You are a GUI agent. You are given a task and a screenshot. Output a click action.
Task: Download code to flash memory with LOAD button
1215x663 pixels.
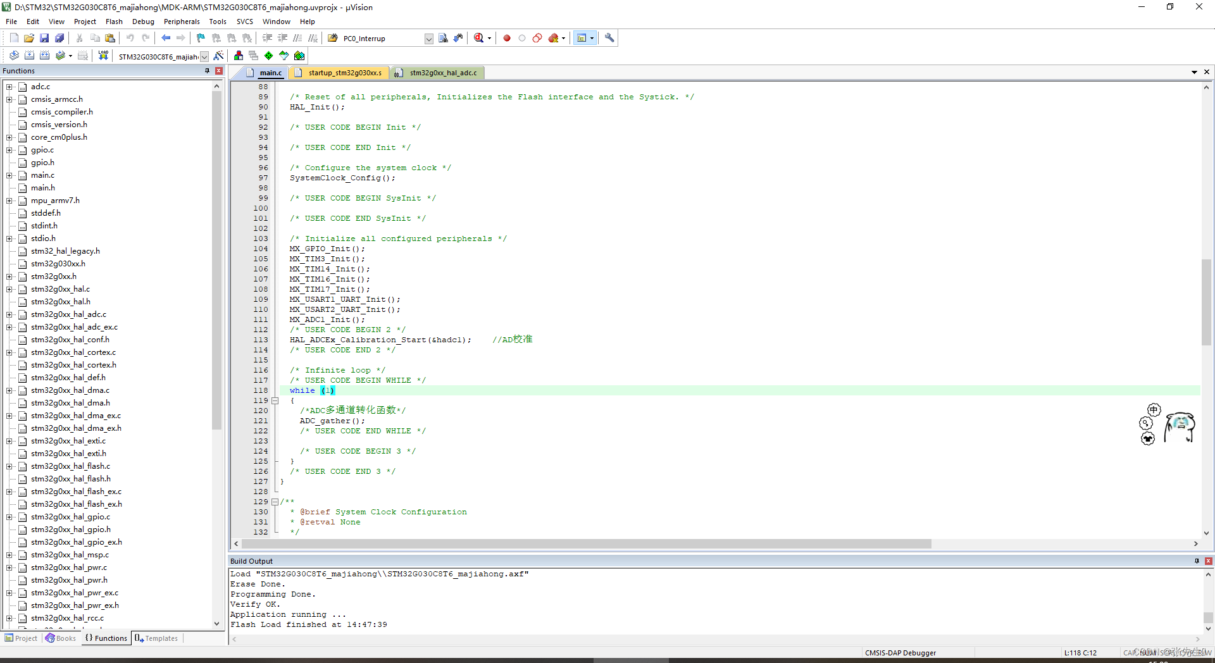[x=103, y=55]
